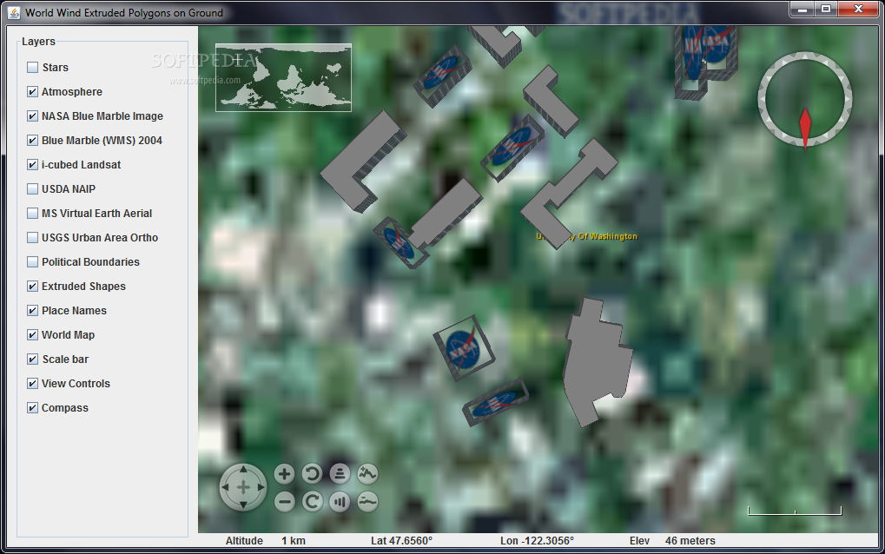Hide the Extruded Shapes layer

pyautogui.click(x=33, y=286)
